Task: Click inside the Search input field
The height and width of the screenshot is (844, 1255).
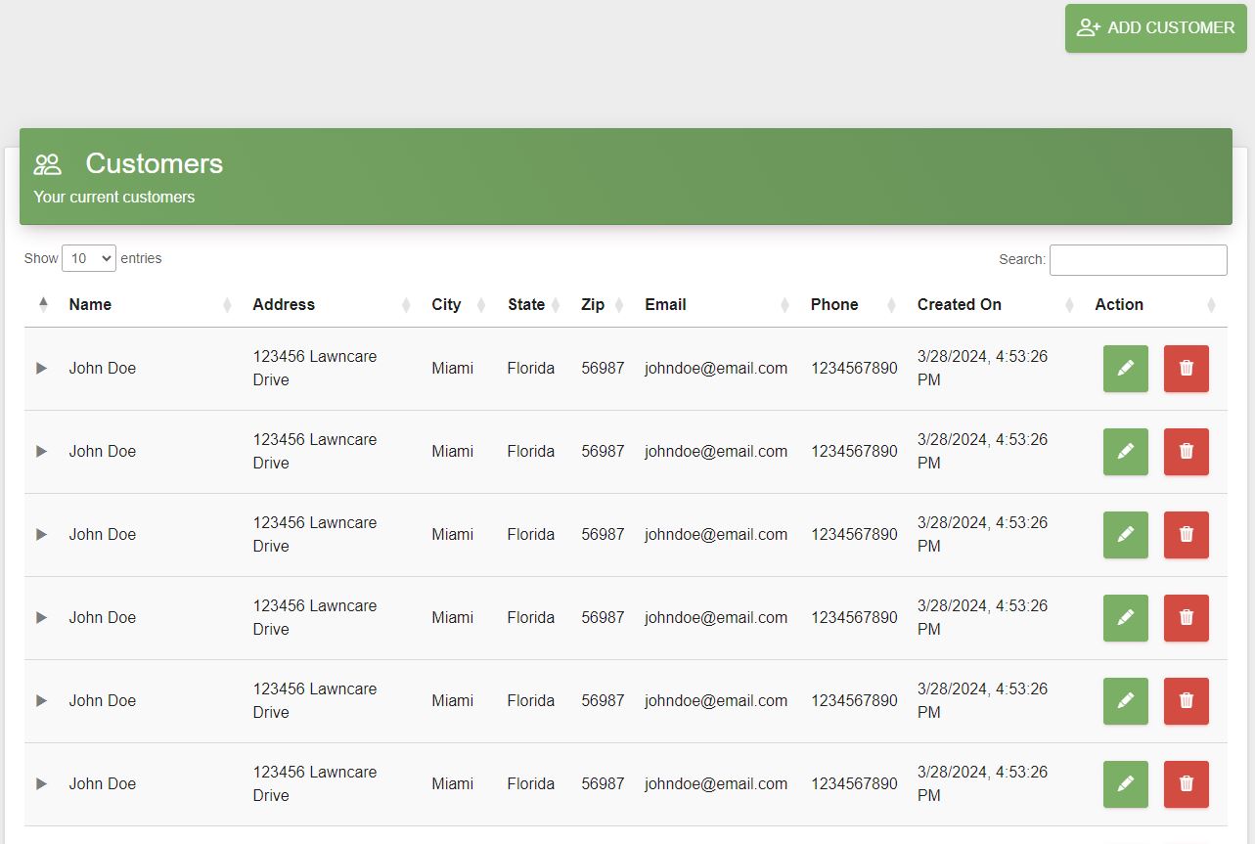Action: pos(1138,259)
